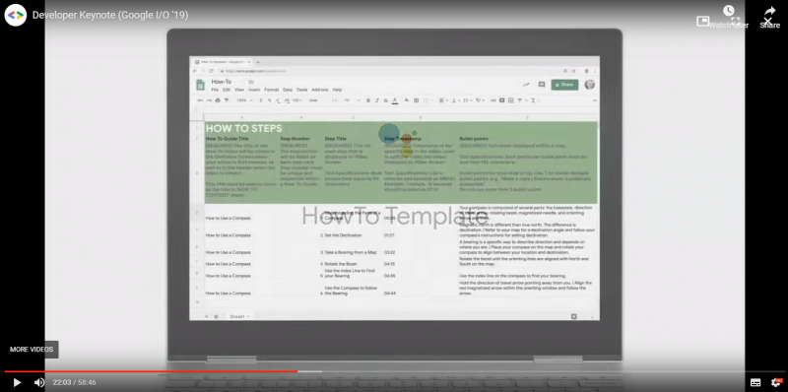Viewport: 788px width, 392px height.
Task: Click the insert comment icon in toolbar
Action: coord(501,100)
